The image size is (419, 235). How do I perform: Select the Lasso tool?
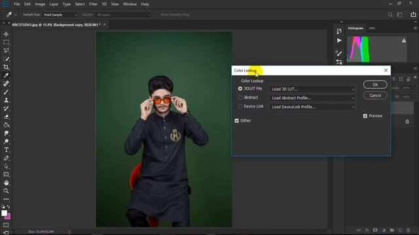coord(6,51)
